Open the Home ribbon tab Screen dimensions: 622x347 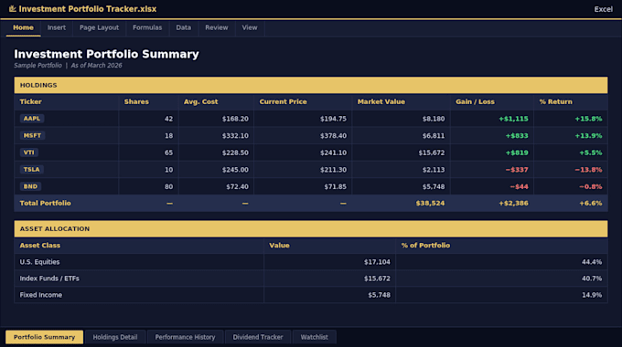[23, 27]
